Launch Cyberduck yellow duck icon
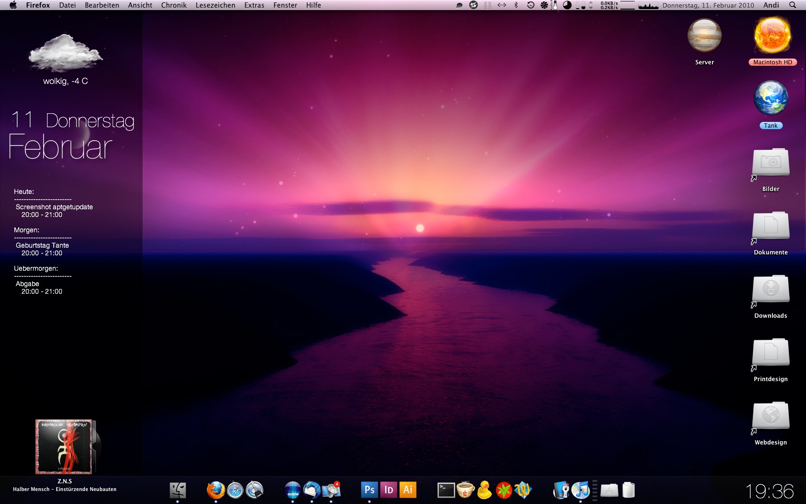Screen dimensions: 806x504 click(485, 490)
